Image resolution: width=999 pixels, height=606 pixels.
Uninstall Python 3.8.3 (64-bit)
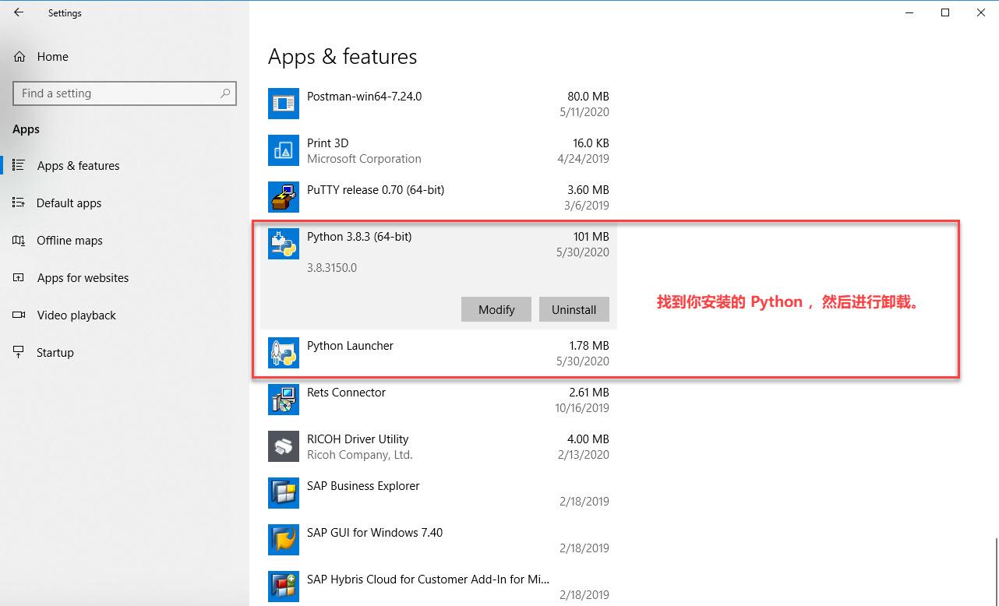[574, 309]
